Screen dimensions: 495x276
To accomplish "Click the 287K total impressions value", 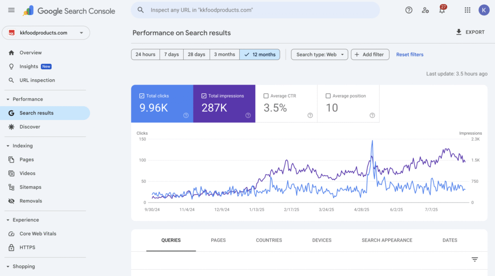I will (x=214, y=108).
